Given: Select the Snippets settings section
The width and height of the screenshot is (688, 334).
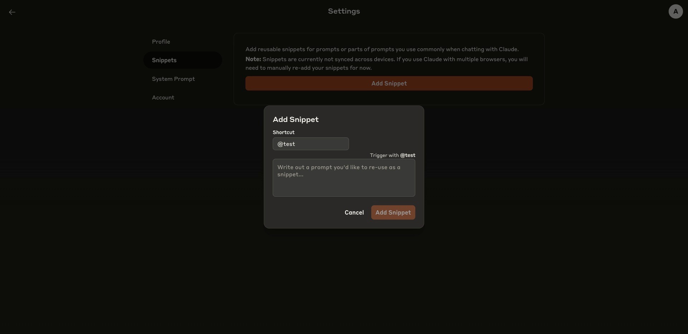Looking at the screenshot, I should pos(183,60).
